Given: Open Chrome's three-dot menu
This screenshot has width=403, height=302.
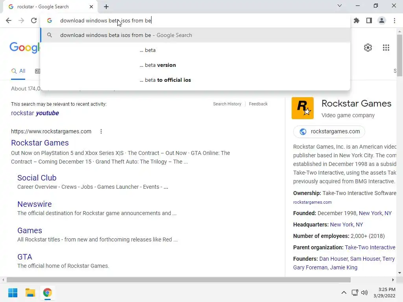Looking at the screenshot, I should 394,20.
